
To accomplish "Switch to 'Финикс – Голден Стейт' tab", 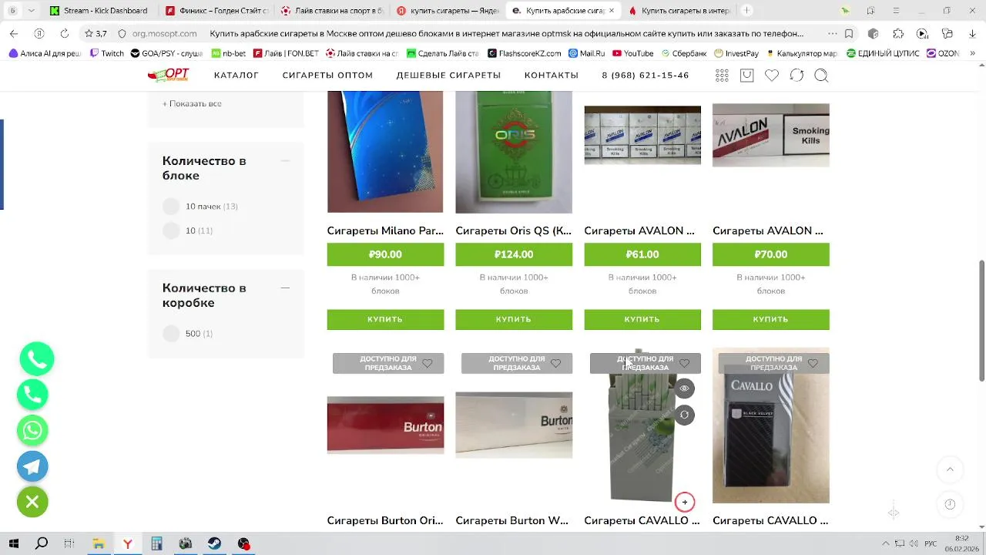I will point(217,11).
